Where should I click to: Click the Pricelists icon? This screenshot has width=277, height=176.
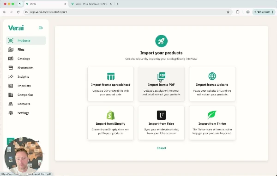[11, 86]
